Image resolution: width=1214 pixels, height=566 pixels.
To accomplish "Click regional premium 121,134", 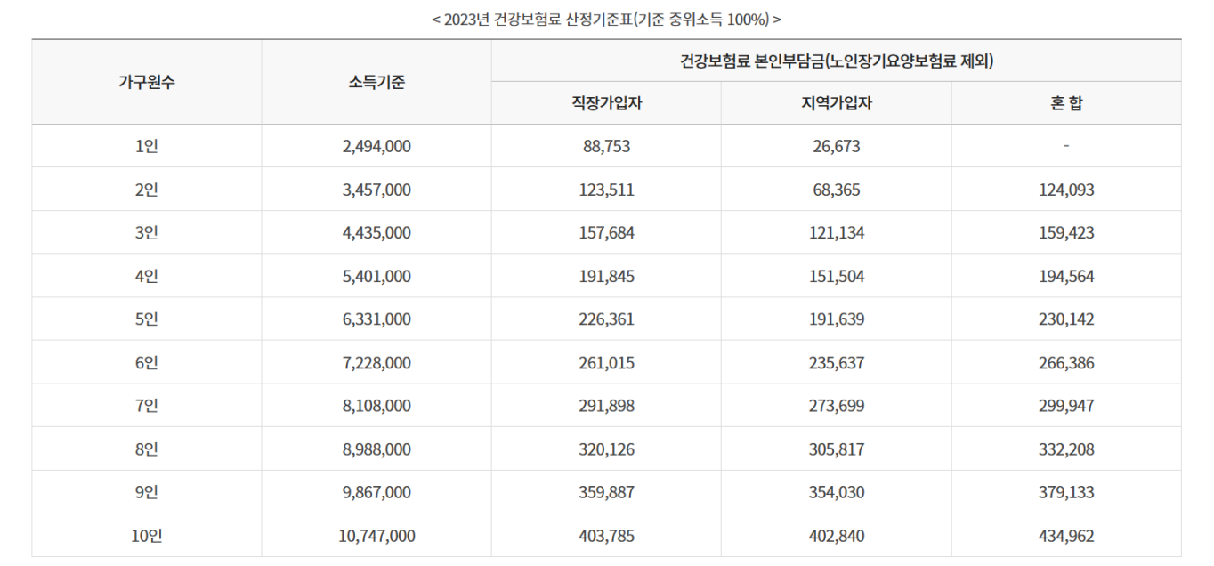I will 837,233.
